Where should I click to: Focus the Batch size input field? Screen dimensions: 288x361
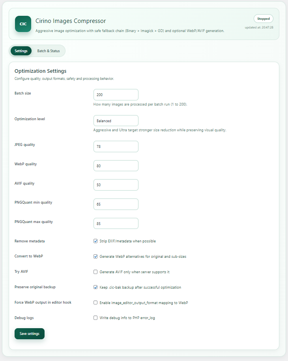click(x=116, y=95)
